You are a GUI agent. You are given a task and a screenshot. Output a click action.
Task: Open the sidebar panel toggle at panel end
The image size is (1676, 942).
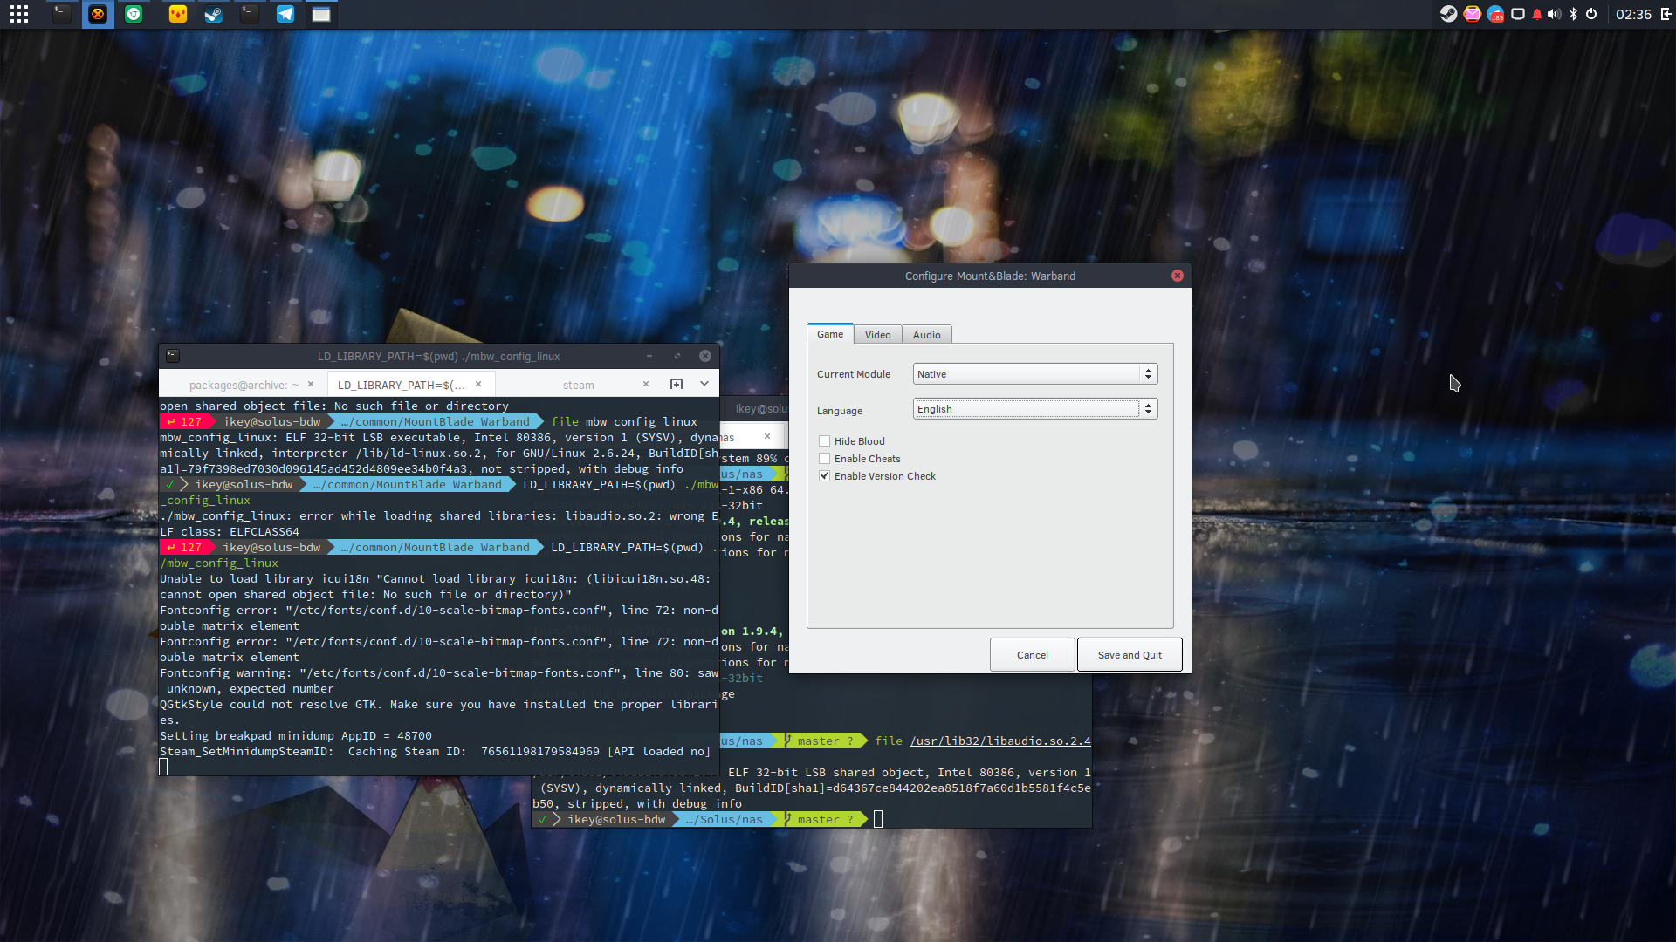tap(1666, 14)
